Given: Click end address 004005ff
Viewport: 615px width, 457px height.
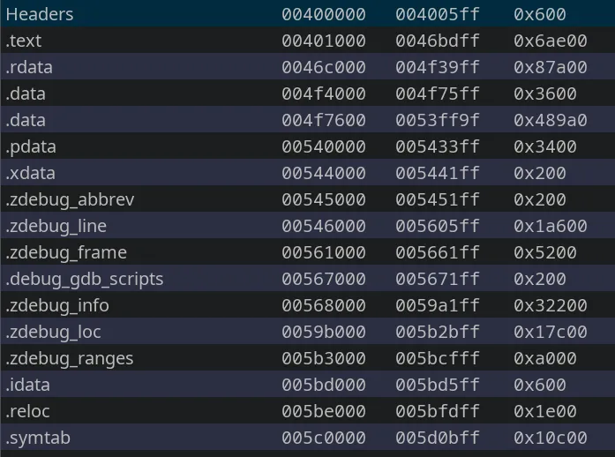Looking at the screenshot, I should tap(438, 14).
